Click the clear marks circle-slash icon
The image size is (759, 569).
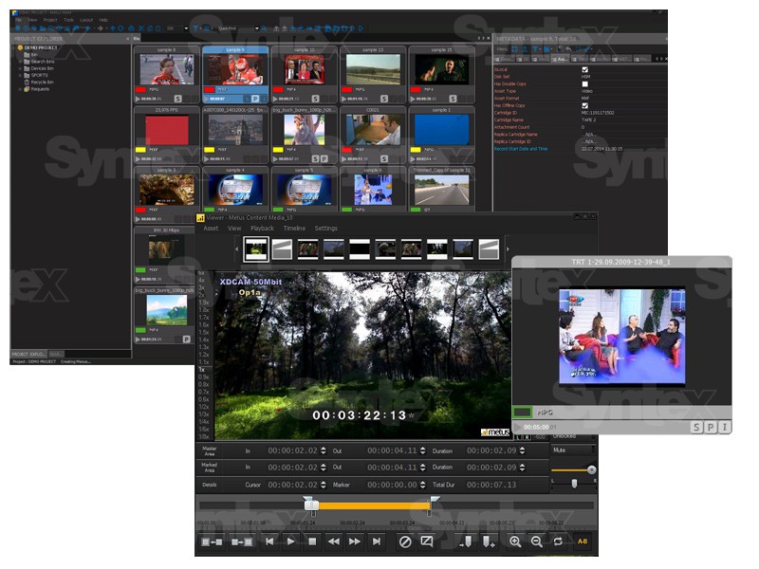405,541
